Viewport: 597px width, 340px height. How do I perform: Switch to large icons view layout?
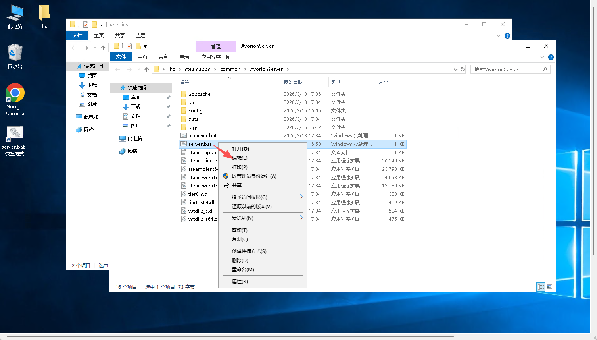pyautogui.click(x=549, y=287)
